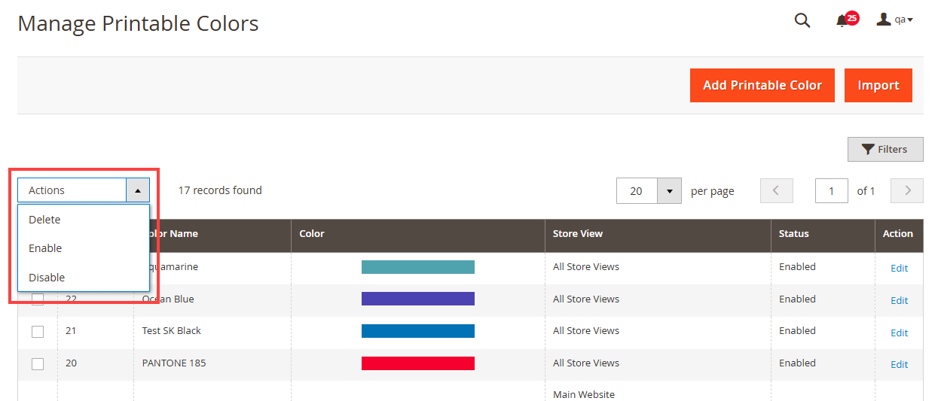Expand the per page count dropdown arrow
938x401 pixels.
pos(669,191)
